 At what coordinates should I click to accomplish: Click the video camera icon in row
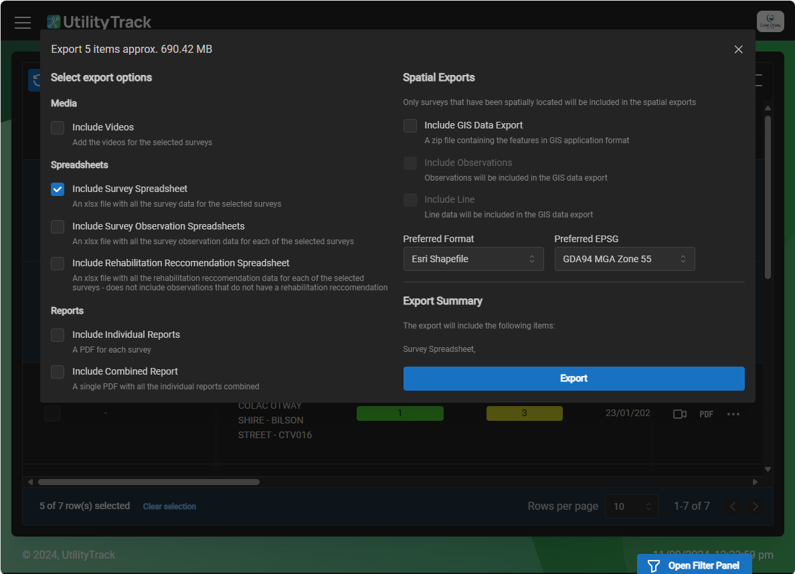point(679,414)
